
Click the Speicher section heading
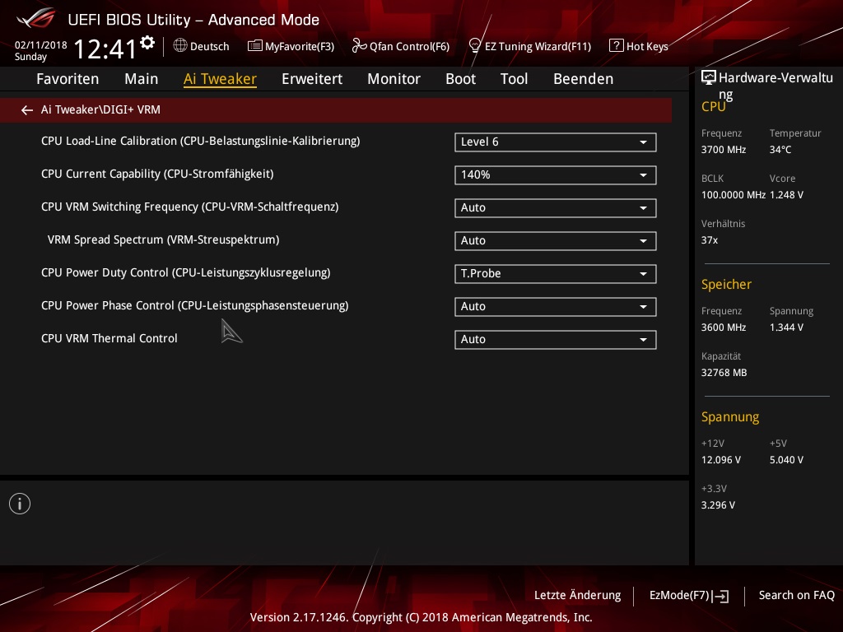pyautogui.click(x=726, y=285)
